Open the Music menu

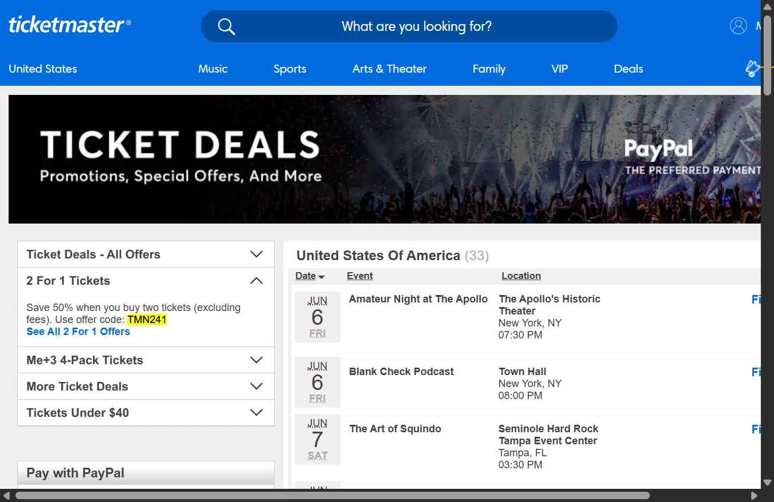(213, 69)
